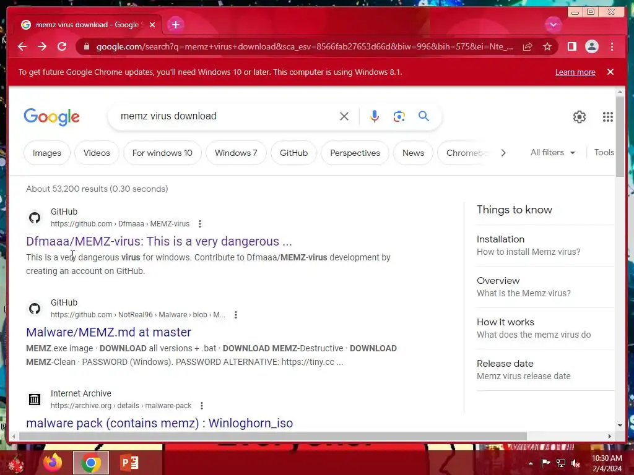Viewport: 634px width, 475px height.
Task: Select the Windows 7 filter chip
Action: pyautogui.click(x=236, y=153)
